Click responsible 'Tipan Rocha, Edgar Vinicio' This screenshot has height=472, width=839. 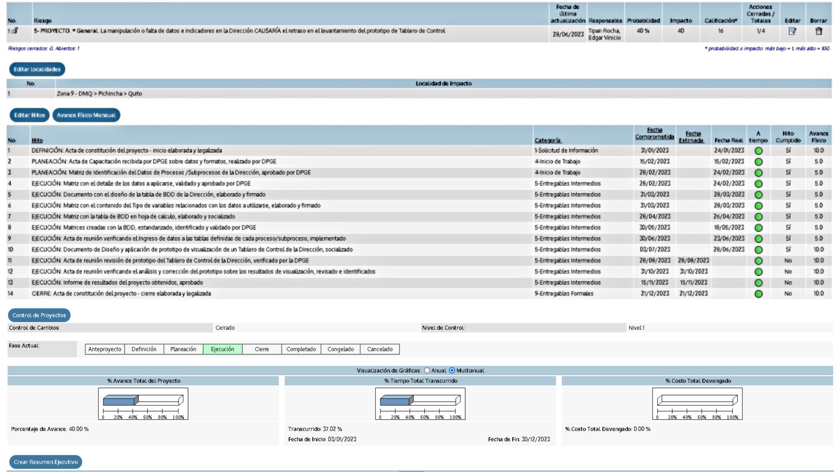point(604,34)
